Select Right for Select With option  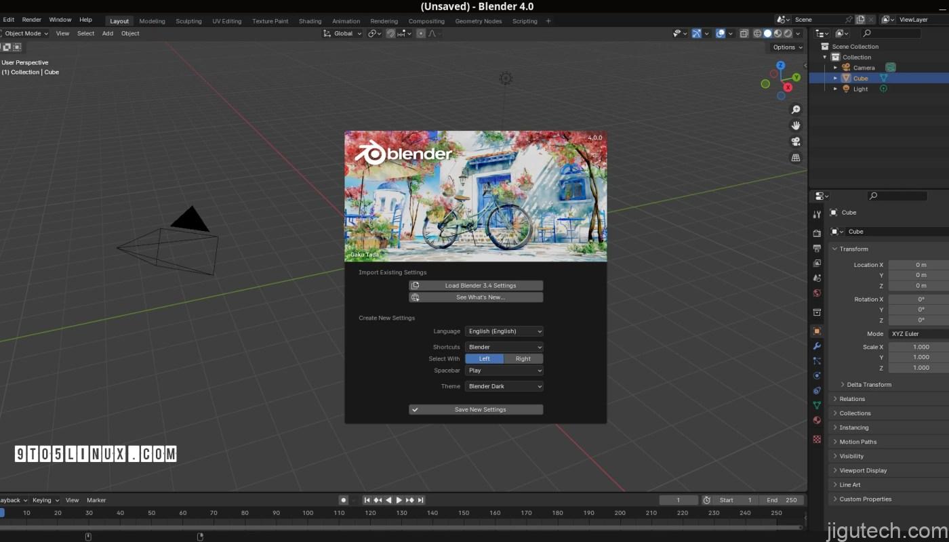523,358
